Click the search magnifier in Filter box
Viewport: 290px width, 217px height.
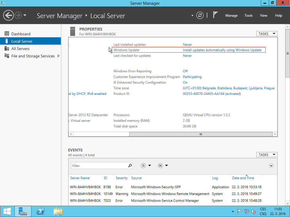130,166
